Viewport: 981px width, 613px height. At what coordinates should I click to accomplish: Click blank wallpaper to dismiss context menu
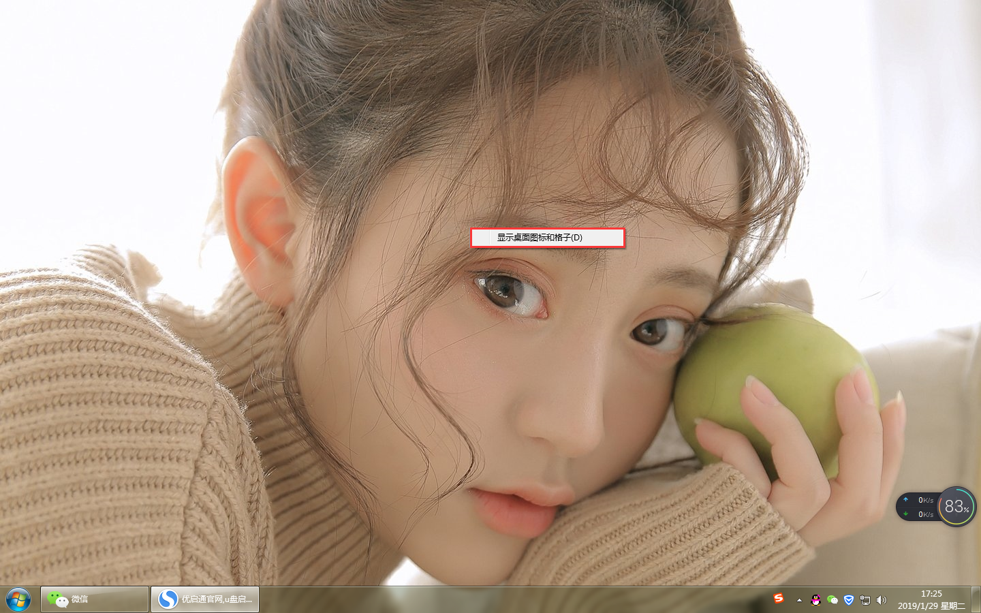(x=102, y=136)
